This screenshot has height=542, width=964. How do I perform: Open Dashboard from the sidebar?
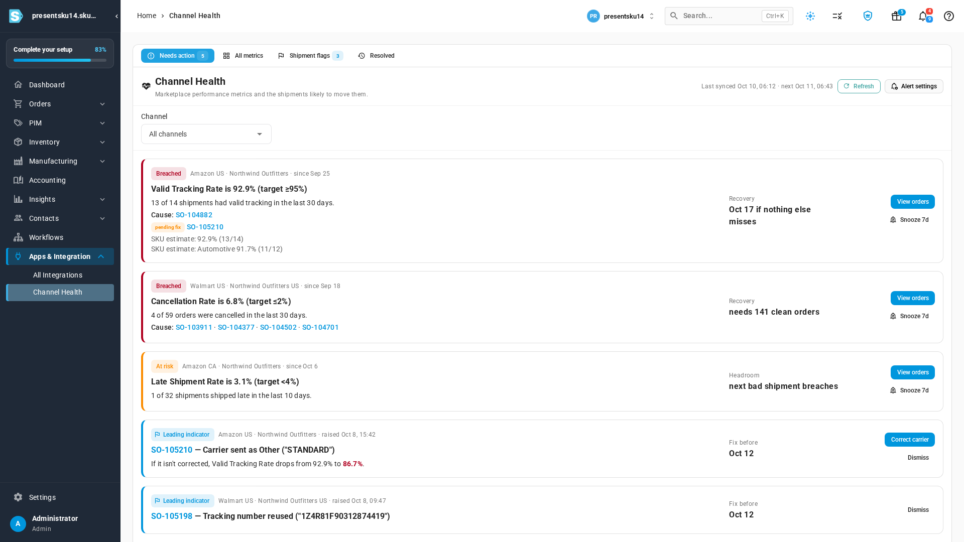pos(60,85)
